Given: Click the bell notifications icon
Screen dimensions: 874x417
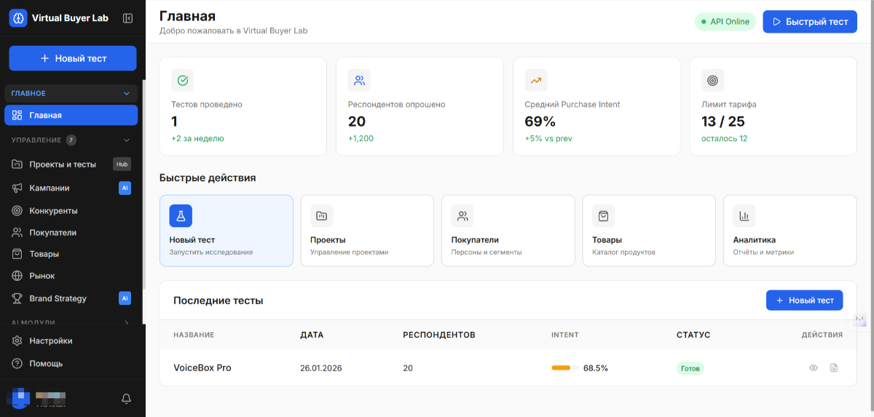Looking at the screenshot, I should (126, 399).
